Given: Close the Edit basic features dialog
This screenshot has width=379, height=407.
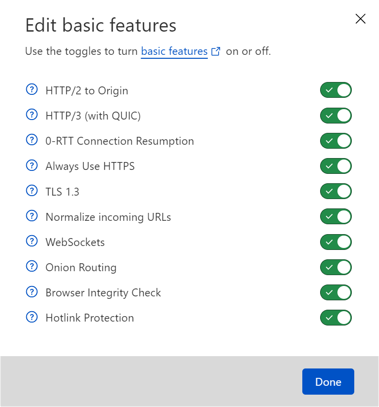Looking at the screenshot, I should [x=361, y=19].
